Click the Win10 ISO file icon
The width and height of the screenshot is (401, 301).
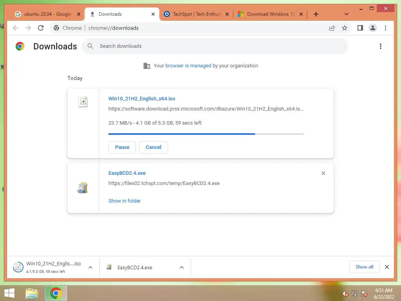pos(83,102)
